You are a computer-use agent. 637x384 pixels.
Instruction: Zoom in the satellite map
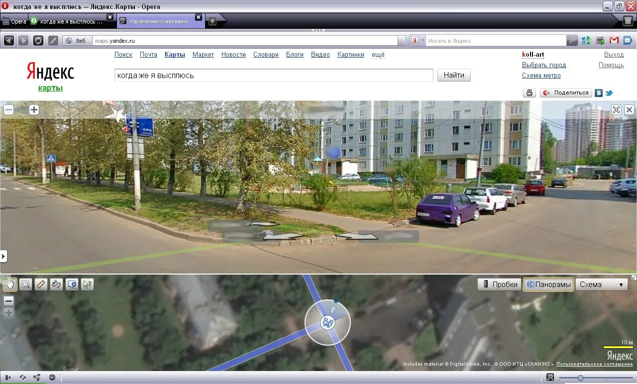point(9,313)
